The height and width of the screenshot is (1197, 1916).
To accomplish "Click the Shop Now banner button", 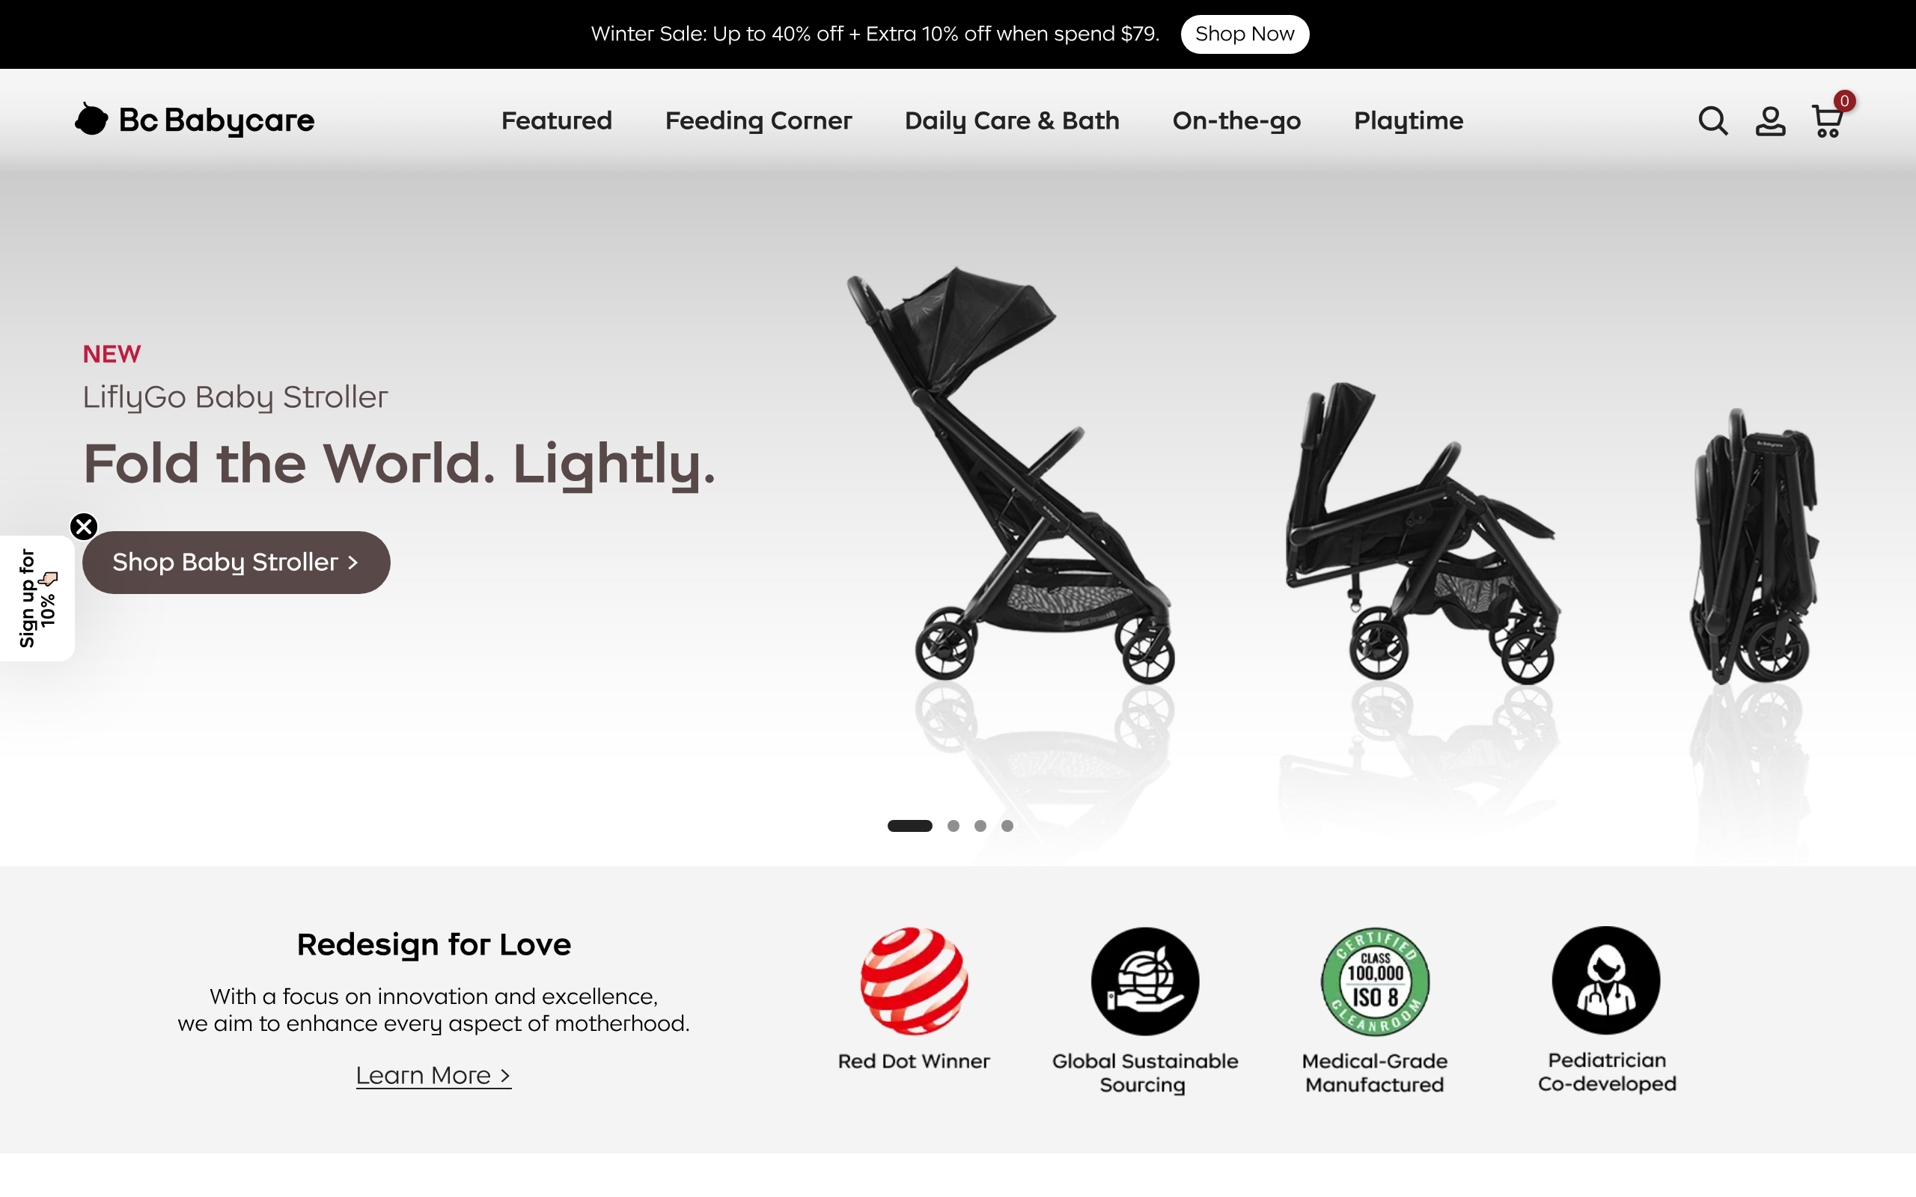I will point(1245,34).
